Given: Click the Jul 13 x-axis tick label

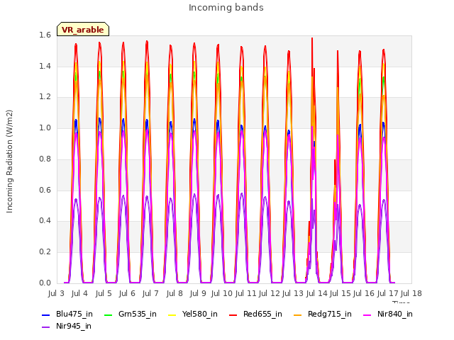Looking at the screenshot, I should pyautogui.click(x=293, y=293).
